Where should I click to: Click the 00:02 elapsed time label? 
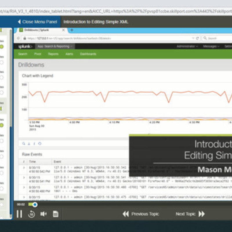pos(21,204)
